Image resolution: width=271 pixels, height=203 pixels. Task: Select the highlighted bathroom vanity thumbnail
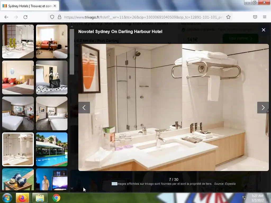tap(18, 149)
